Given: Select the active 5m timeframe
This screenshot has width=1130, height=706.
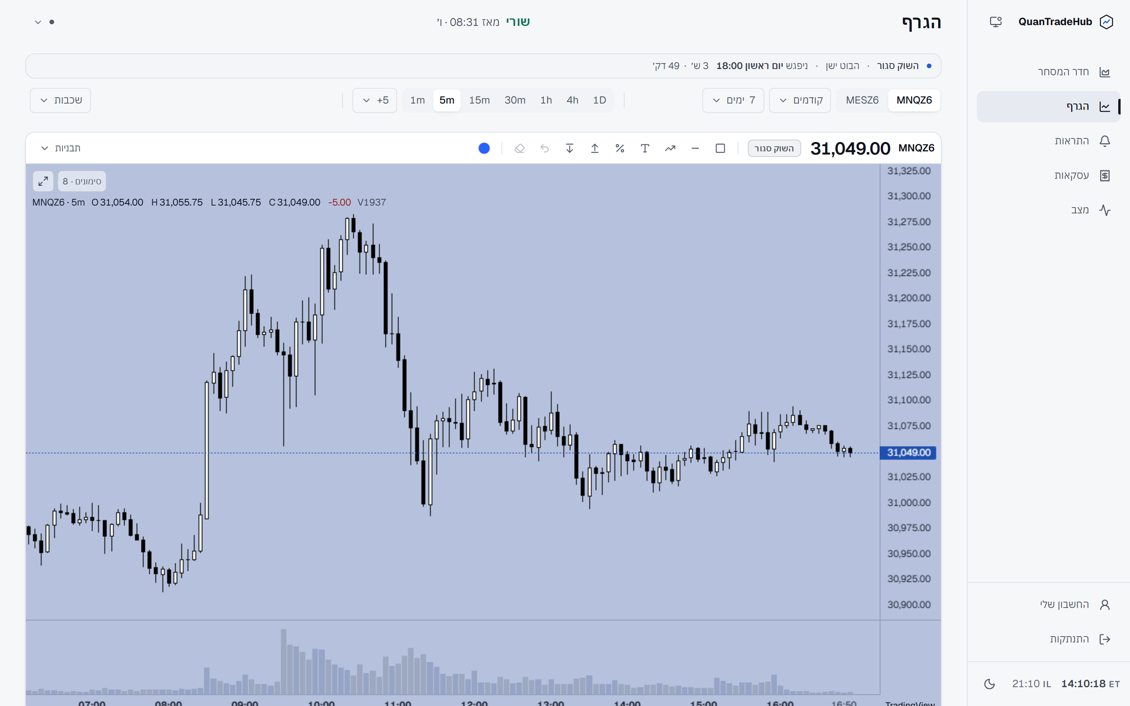Looking at the screenshot, I should [x=447, y=100].
